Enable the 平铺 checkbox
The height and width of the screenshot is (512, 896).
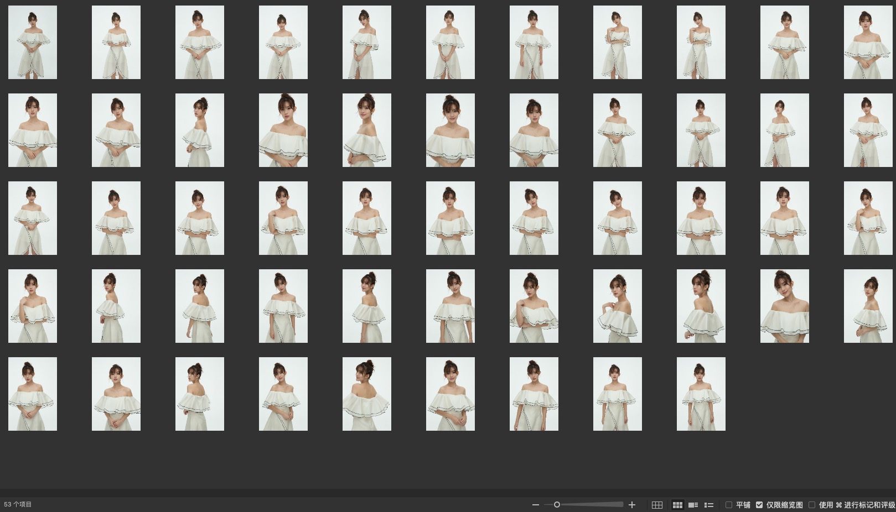point(729,505)
